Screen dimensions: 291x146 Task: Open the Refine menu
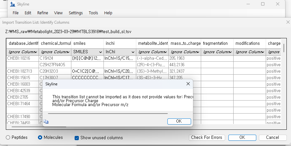click(x=42, y=13)
